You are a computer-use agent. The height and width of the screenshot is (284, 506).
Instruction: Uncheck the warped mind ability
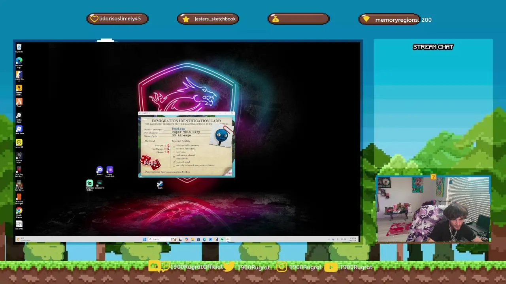pos(174,162)
